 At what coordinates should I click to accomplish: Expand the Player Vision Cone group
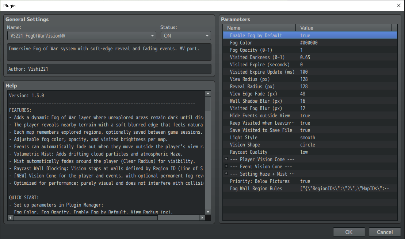(x=226, y=159)
